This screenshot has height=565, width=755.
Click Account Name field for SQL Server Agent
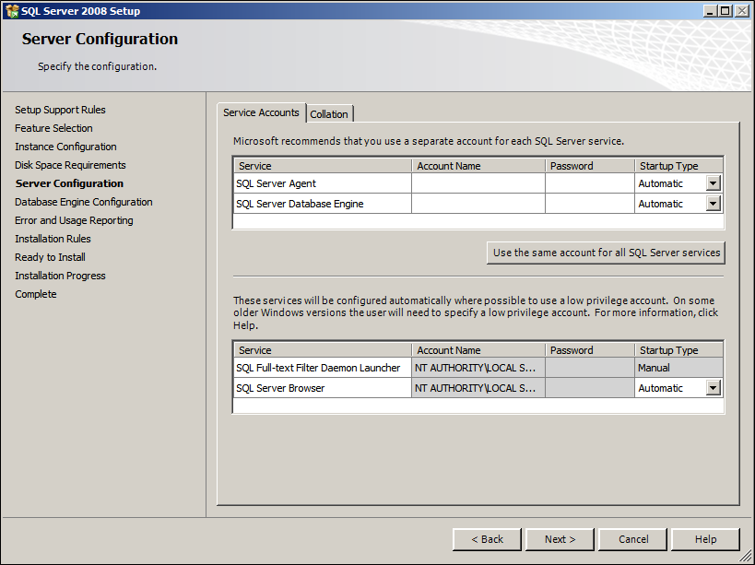(478, 183)
